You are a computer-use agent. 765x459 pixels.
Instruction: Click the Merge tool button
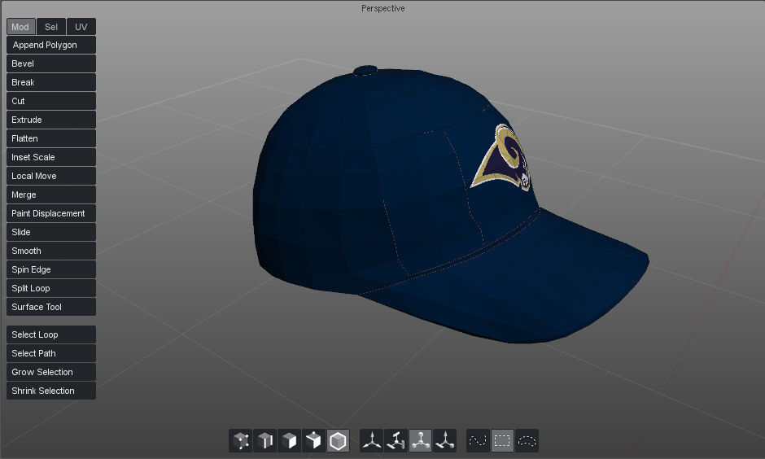click(x=51, y=195)
